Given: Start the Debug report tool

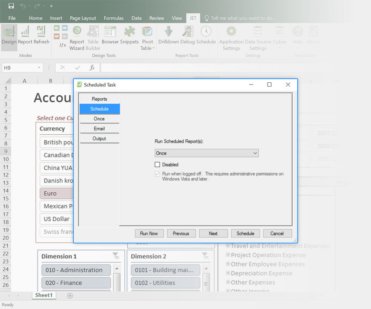Looking at the screenshot, I should 188,35.
